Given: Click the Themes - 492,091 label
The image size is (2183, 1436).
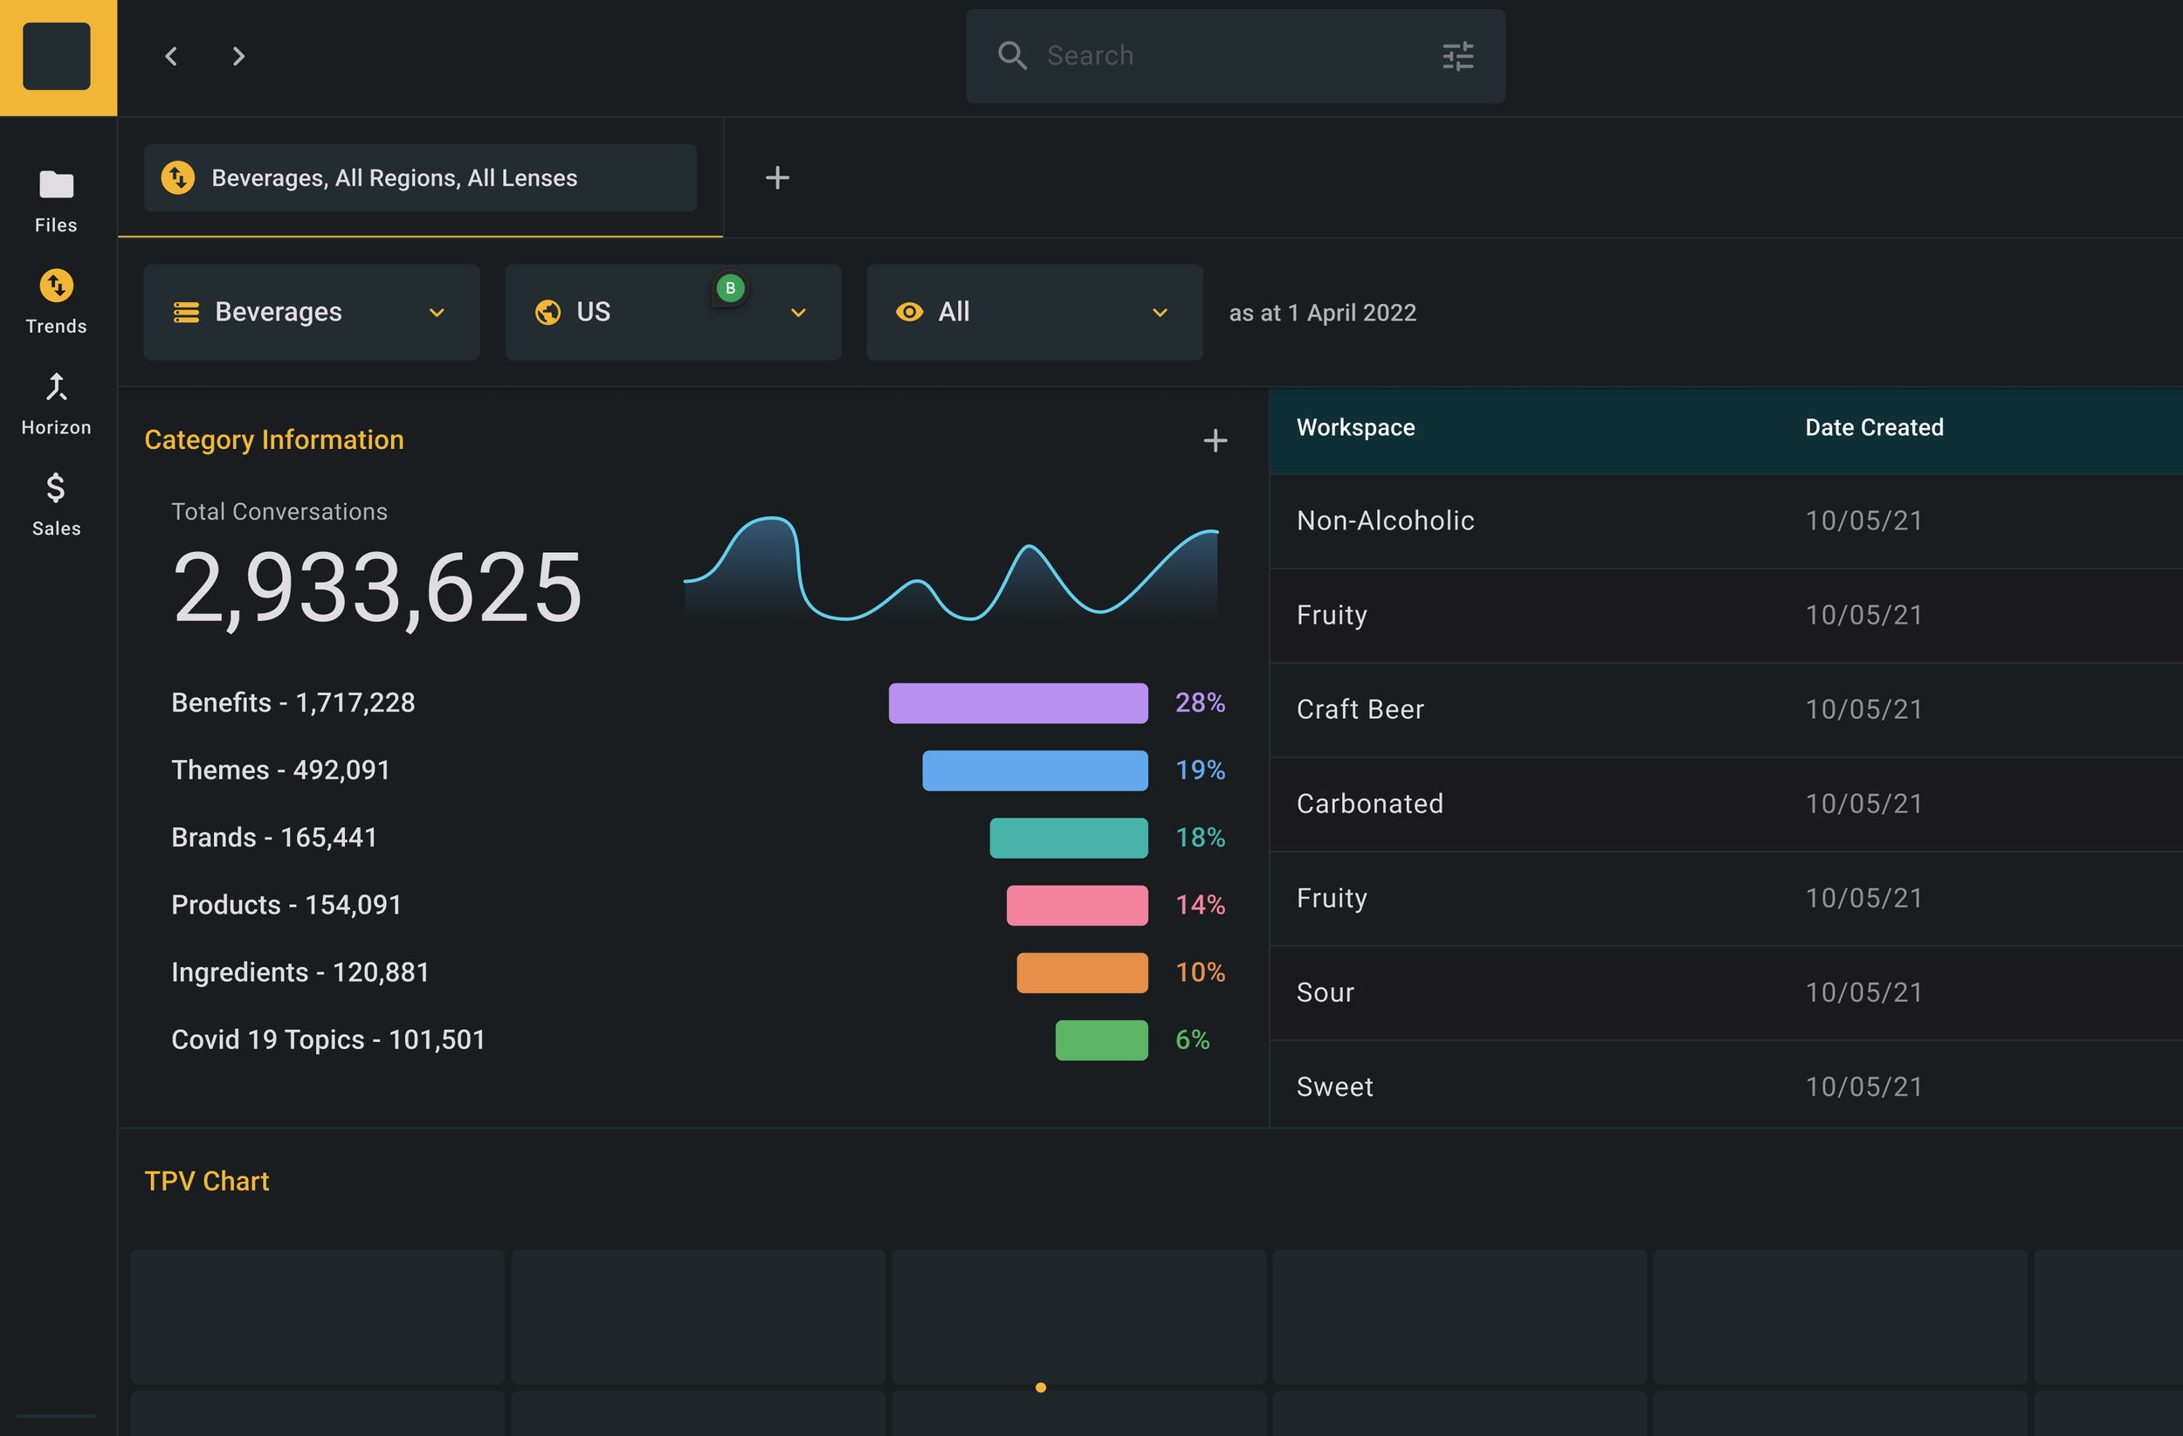Looking at the screenshot, I should coord(280,770).
